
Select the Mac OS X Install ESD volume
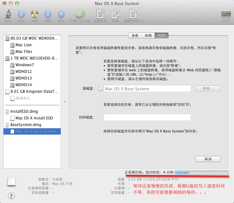tap(32, 118)
